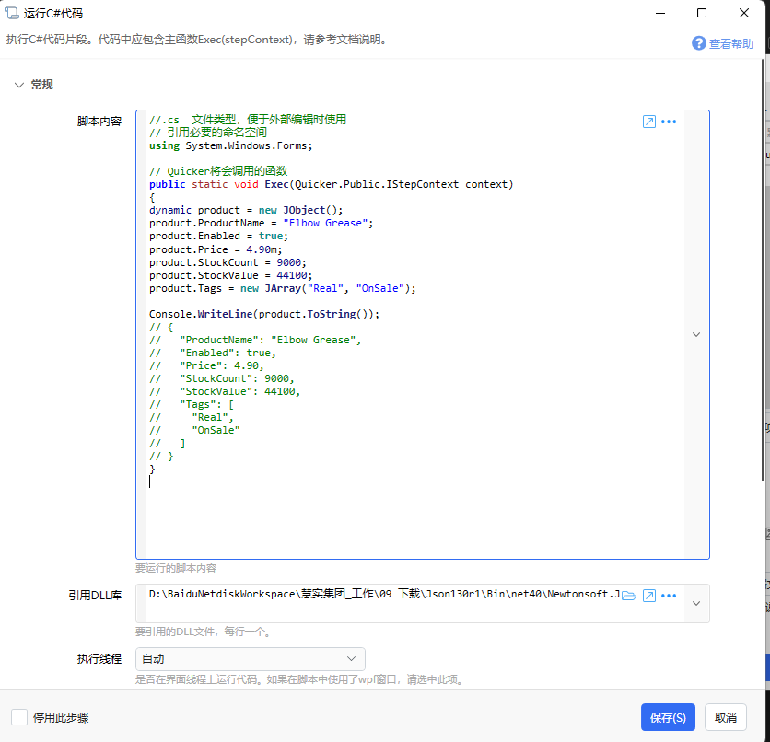Click the 运行C#代码 window icon in title bar
Screen dimensions: 770x742
[x=12, y=13]
